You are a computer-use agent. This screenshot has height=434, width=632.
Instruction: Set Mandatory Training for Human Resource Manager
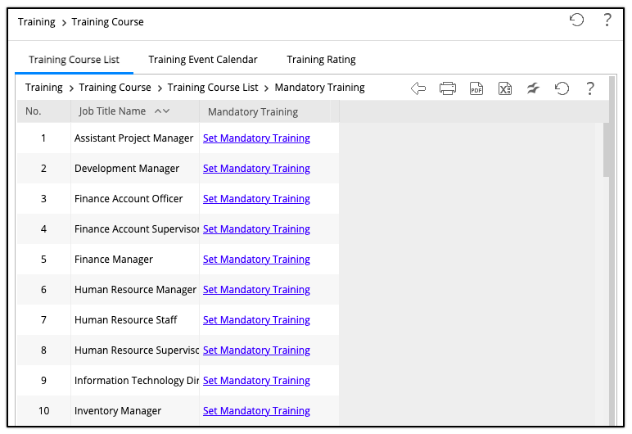[256, 290]
